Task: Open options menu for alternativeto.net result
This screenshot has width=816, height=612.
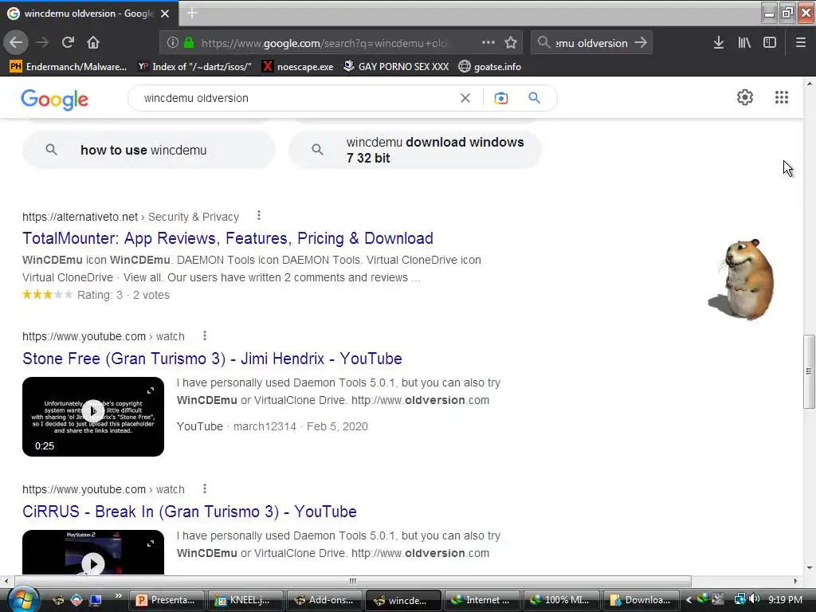Action: pos(259,215)
